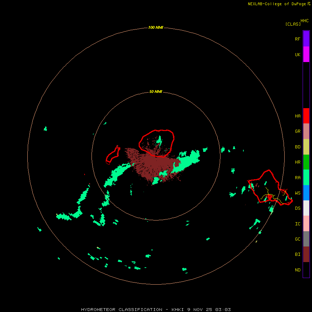This screenshot has height=312, width=312.
Task: Click the RF purple legend swatch
Action: point(306,39)
